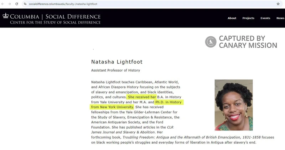The width and height of the screenshot is (285, 150).
Task: Click the Natasha Lightfoot name heading
Action: (x=117, y=62)
